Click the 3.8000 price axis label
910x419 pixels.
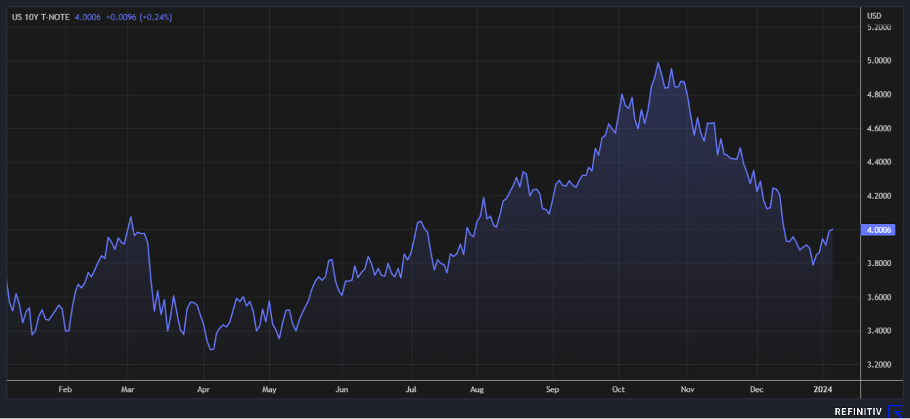(879, 263)
